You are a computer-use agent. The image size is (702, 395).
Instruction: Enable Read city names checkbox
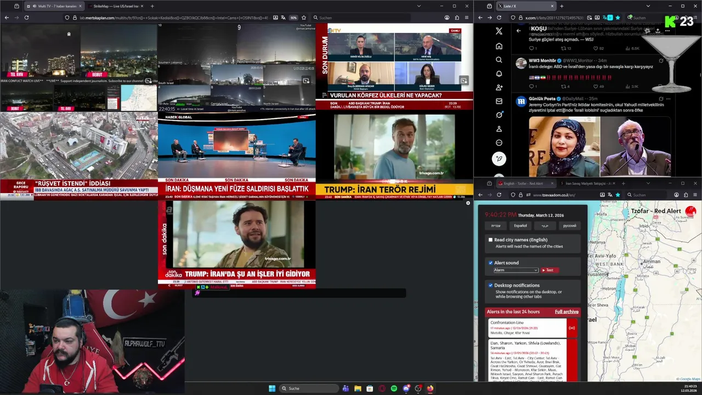coord(490,240)
